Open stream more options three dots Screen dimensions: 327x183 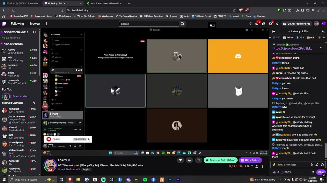click(x=262, y=166)
